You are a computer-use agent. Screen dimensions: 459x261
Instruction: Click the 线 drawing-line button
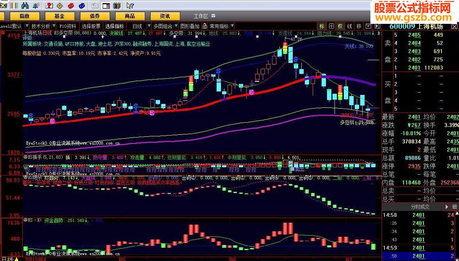[350, 26]
